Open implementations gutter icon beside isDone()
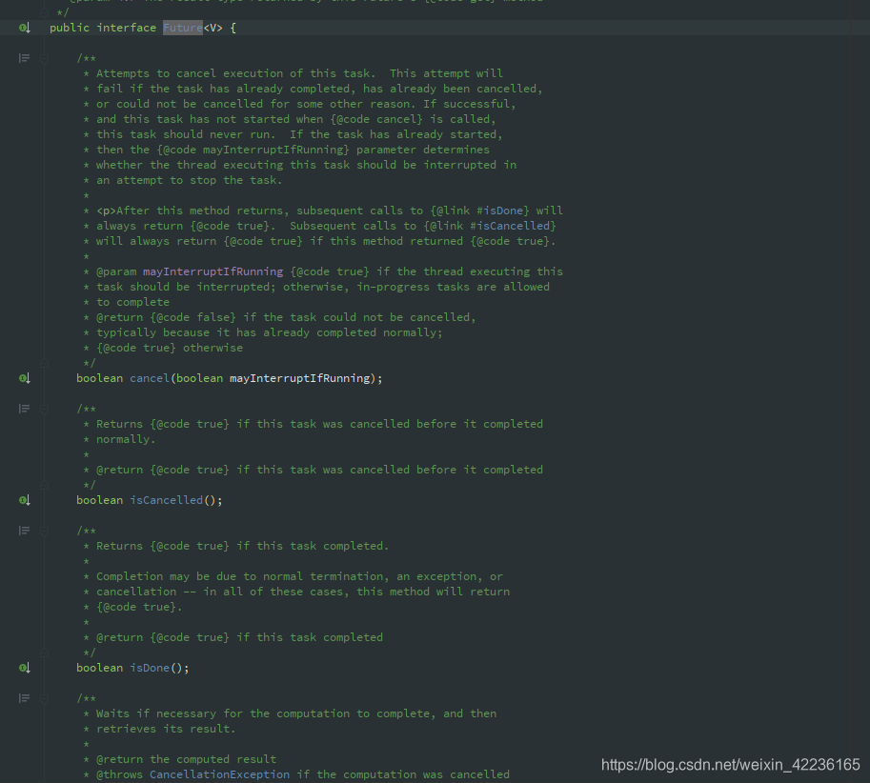870x783 pixels. (x=25, y=668)
